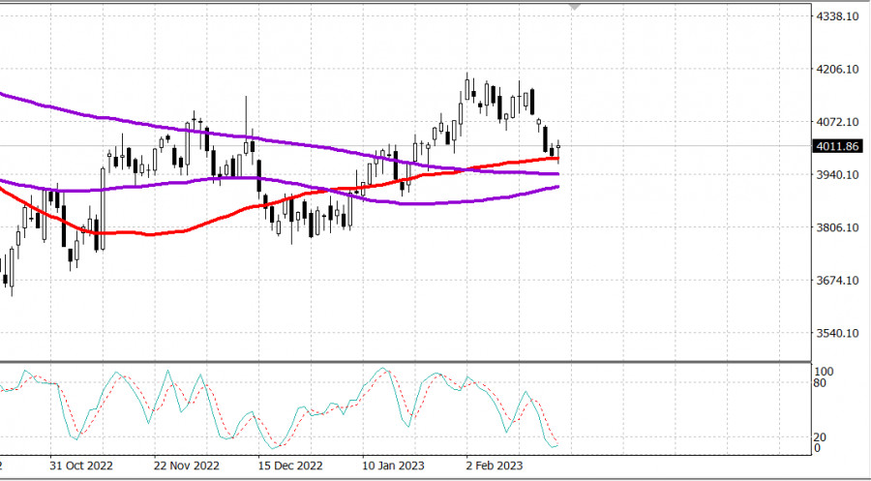
Task: Click the last candlestick on the chart
Action: 558,147
